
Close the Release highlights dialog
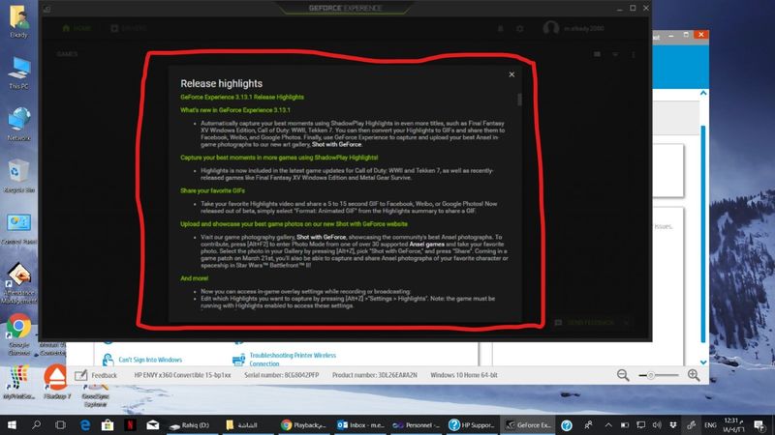(511, 74)
